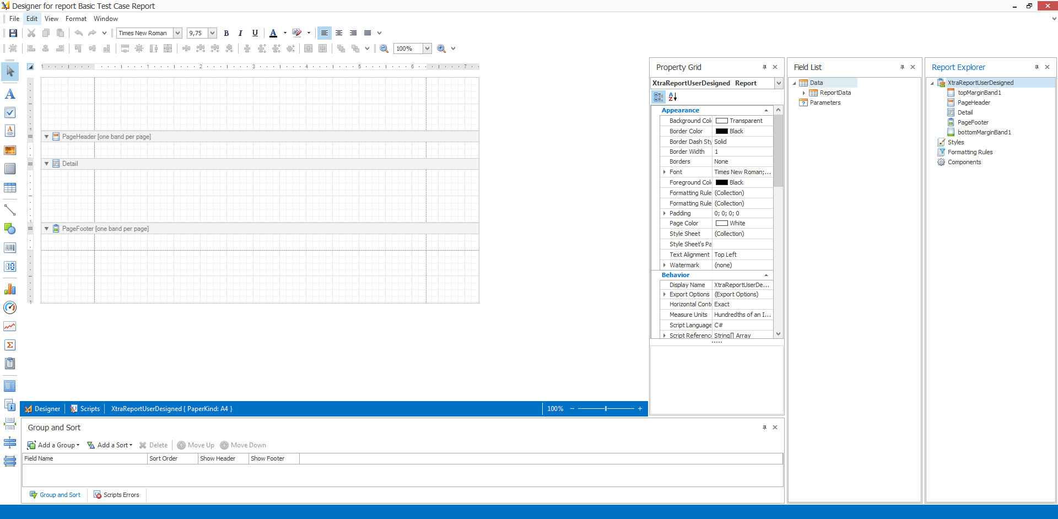Viewport: 1058px width, 519px height.
Task: Click the Zoom Out magnifier icon
Action: pyautogui.click(x=384, y=48)
